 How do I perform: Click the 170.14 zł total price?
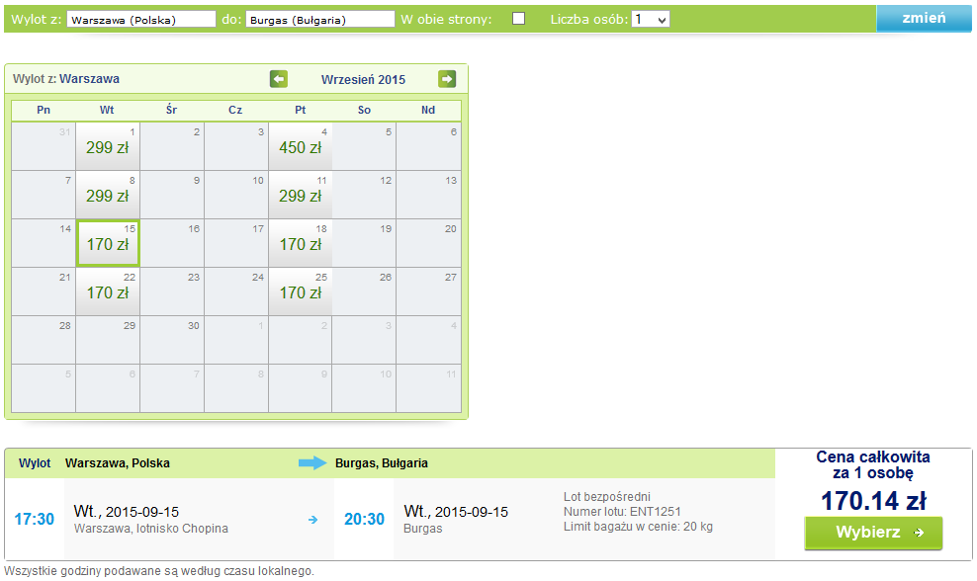click(x=873, y=501)
